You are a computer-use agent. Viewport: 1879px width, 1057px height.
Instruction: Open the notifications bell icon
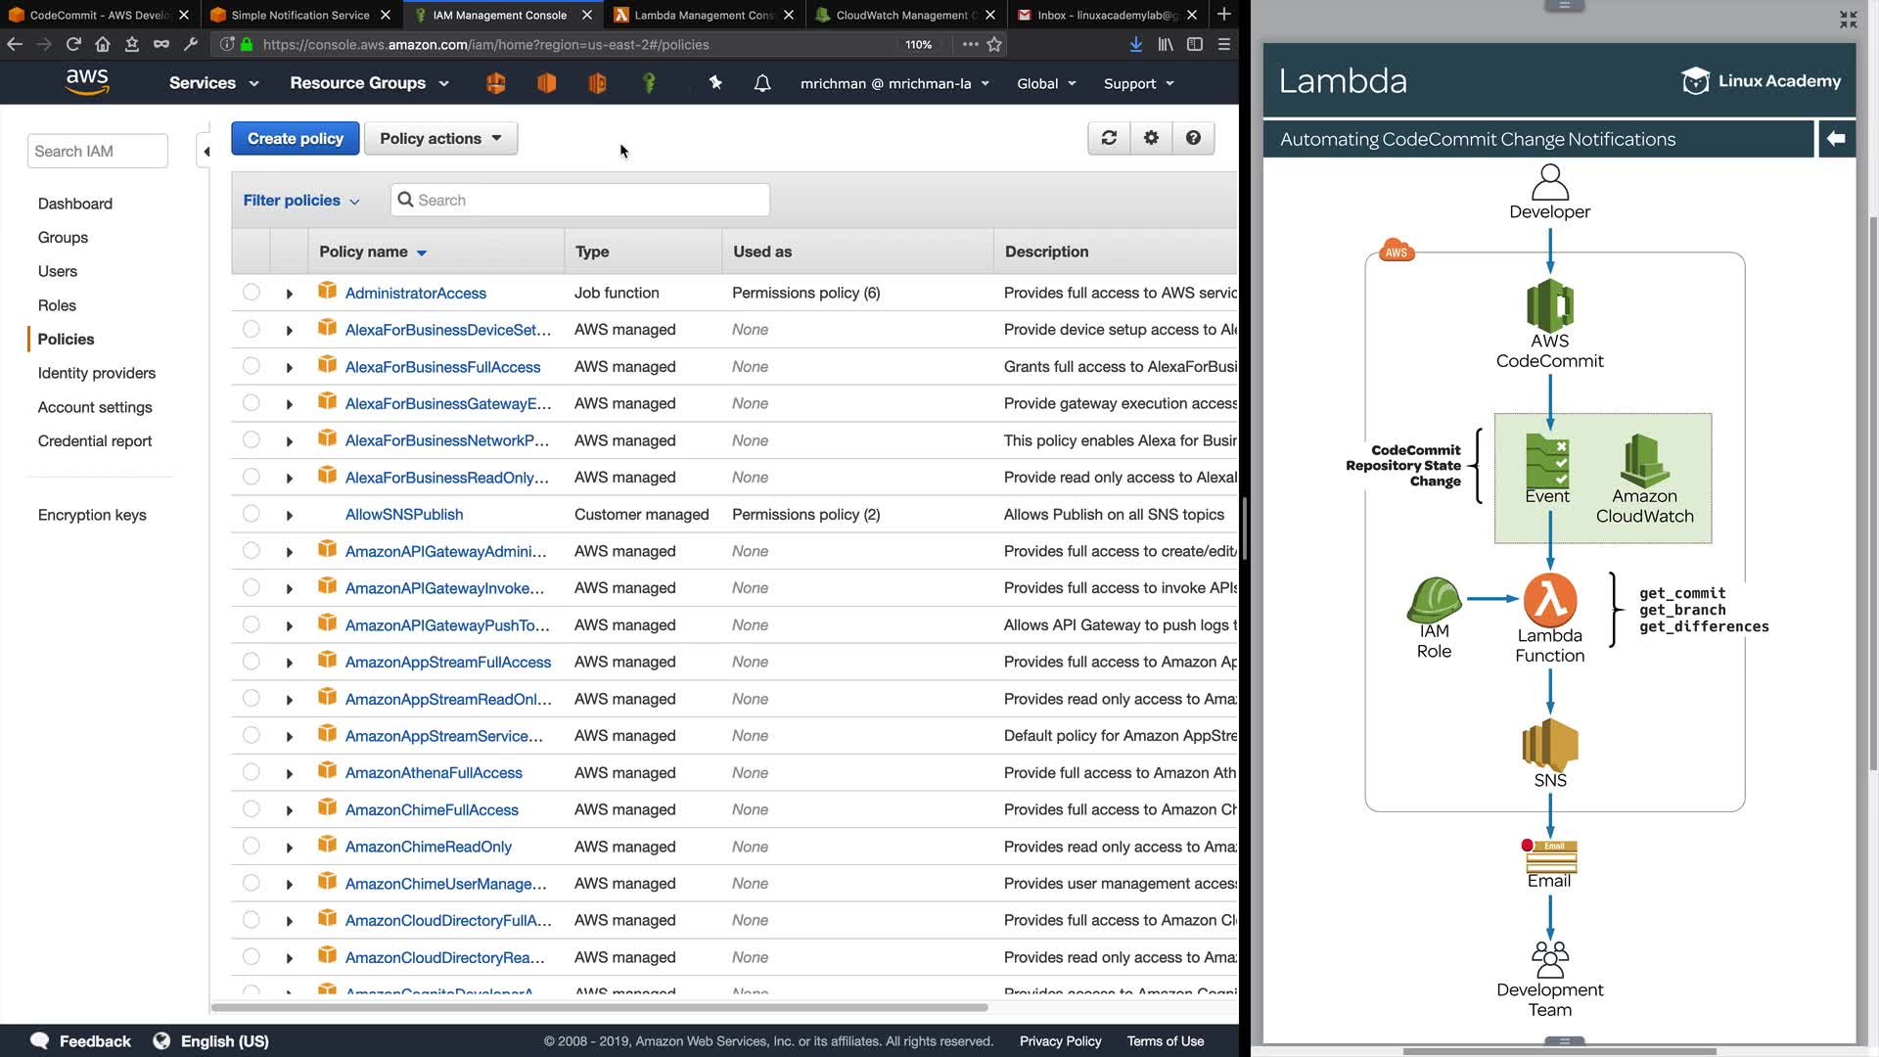pyautogui.click(x=762, y=83)
